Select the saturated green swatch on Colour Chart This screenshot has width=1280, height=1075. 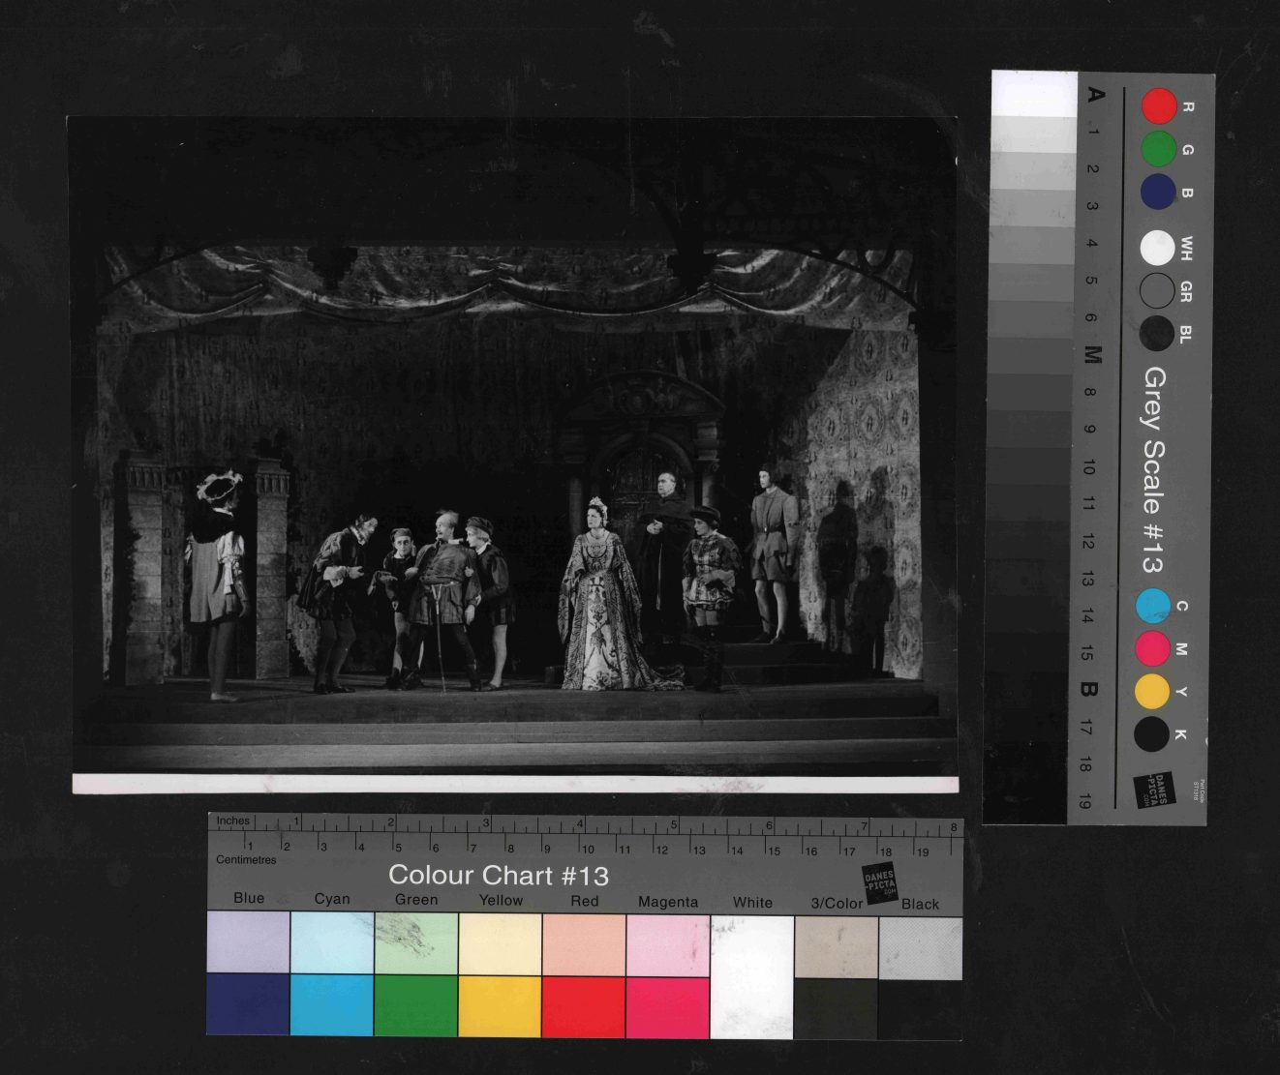click(415, 1006)
